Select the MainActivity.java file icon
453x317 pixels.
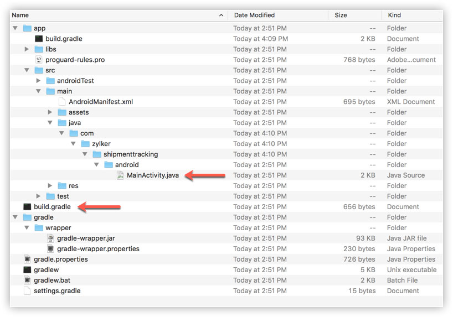[120, 175]
